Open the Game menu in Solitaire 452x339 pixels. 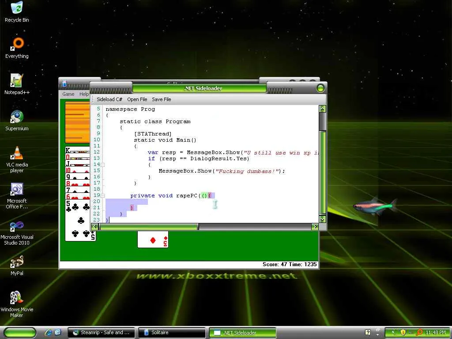point(68,94)
